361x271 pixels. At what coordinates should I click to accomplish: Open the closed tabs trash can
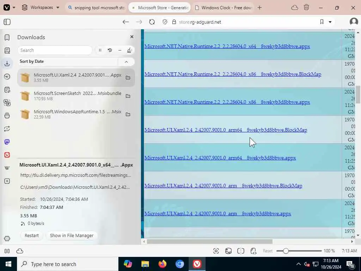tap(306, 7)
